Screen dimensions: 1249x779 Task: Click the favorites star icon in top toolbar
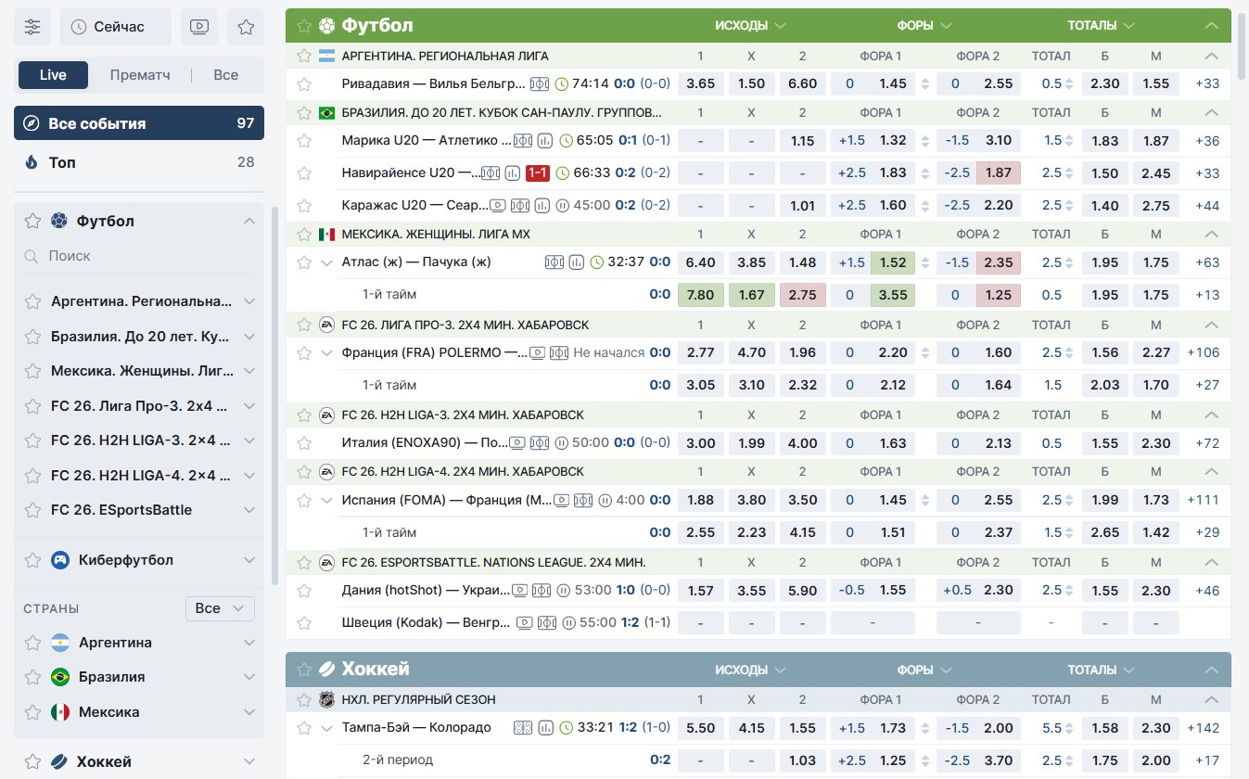pos(246,27)
